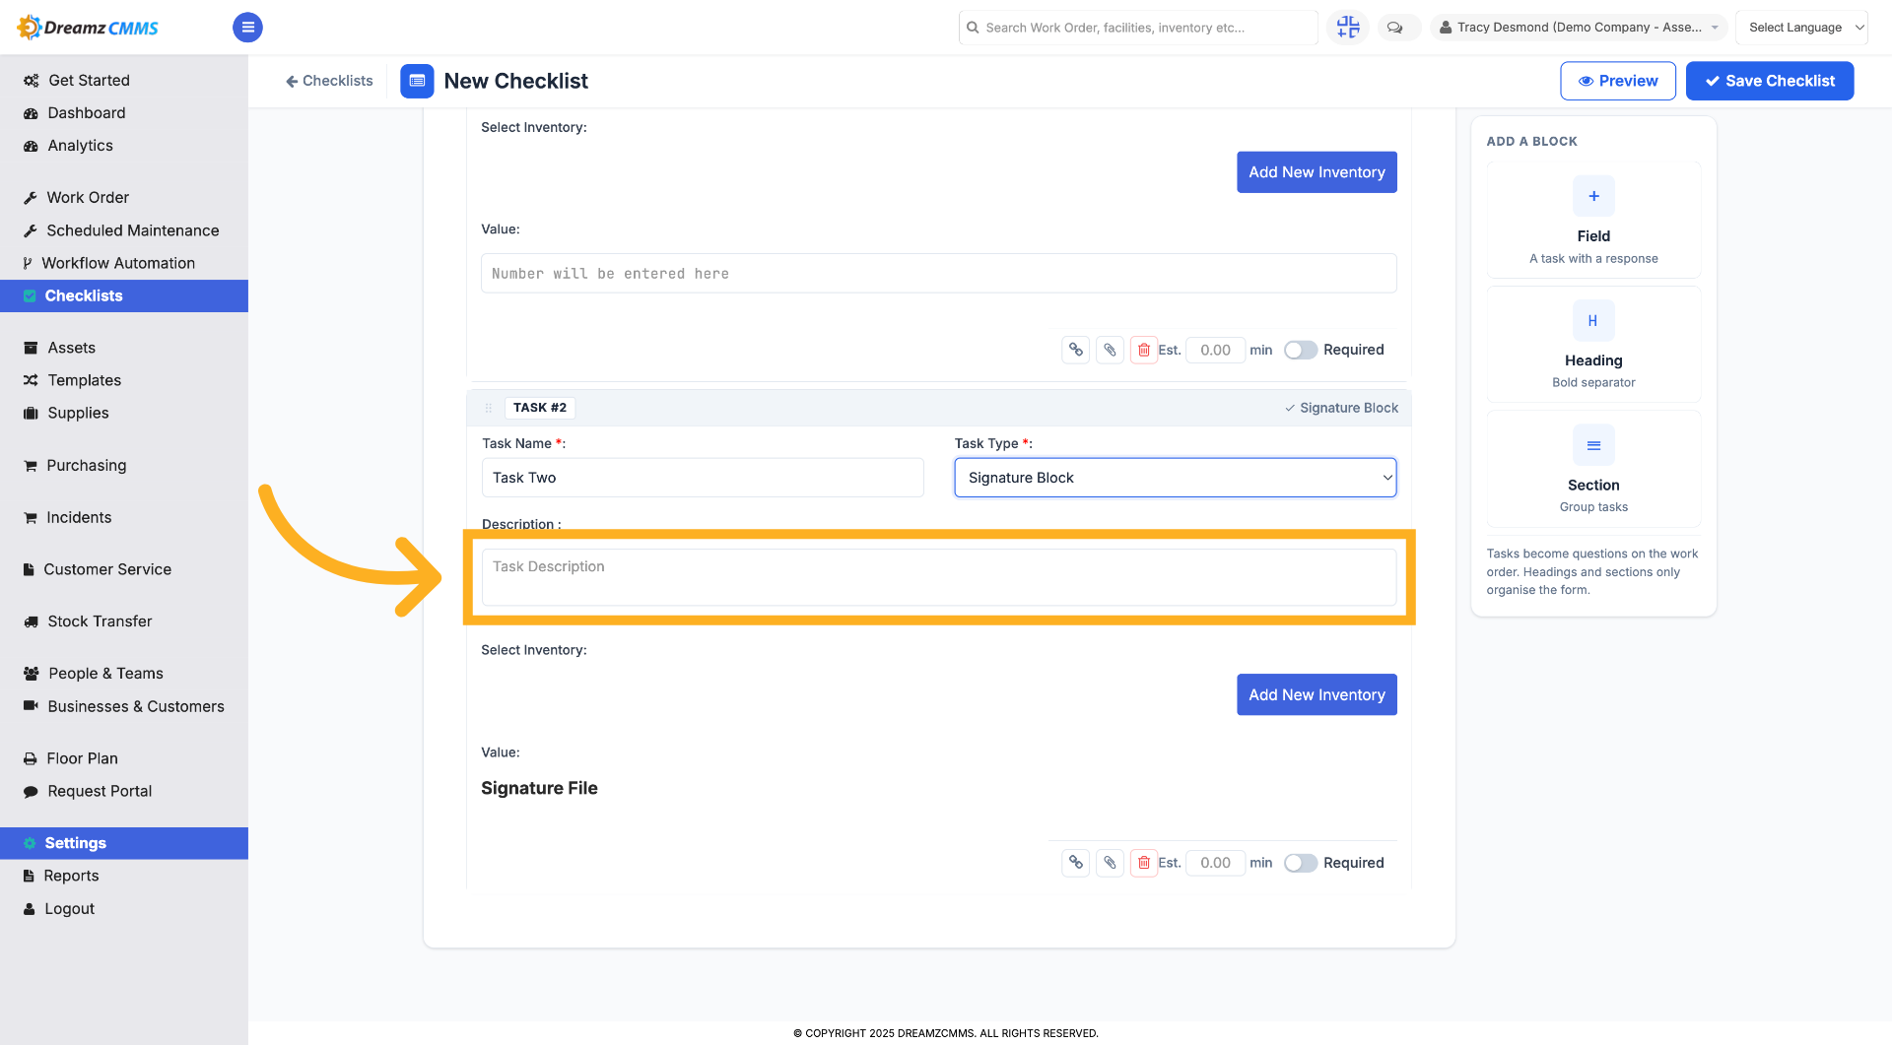The width and height of the screenshot is (1892, 1045).
Task: Click the Request Portal speech bubble icon
Action: pyautogui.click(x=31, y=791)
